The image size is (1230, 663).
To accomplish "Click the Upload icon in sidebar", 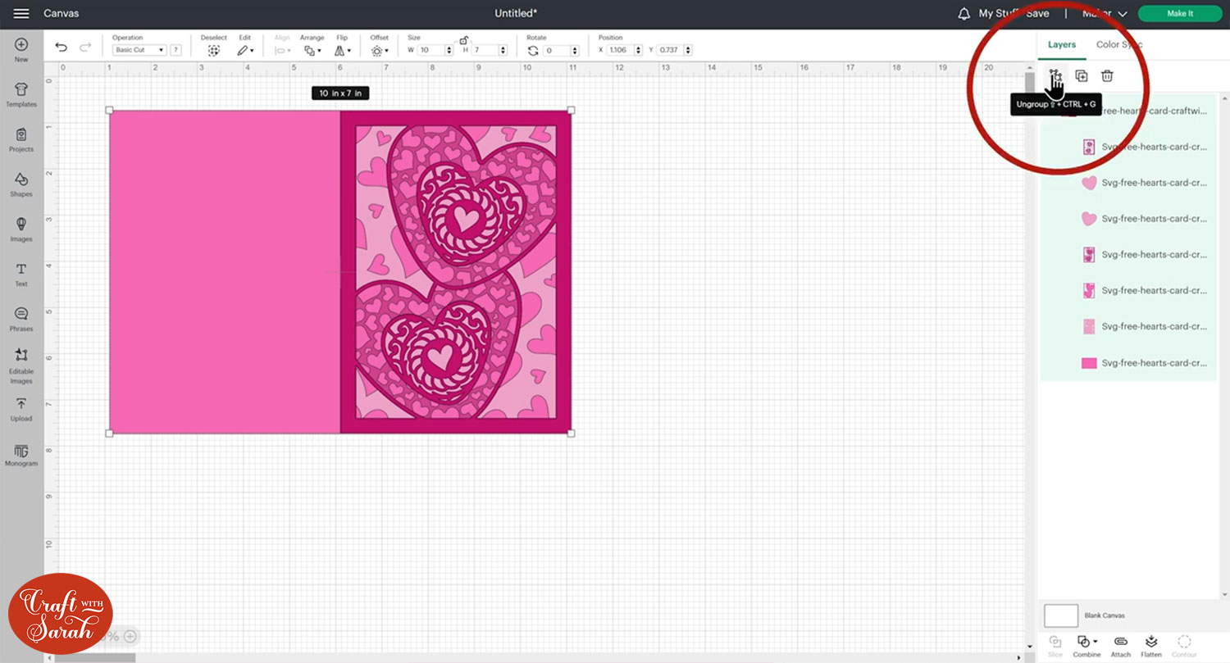I will [21, 408].
